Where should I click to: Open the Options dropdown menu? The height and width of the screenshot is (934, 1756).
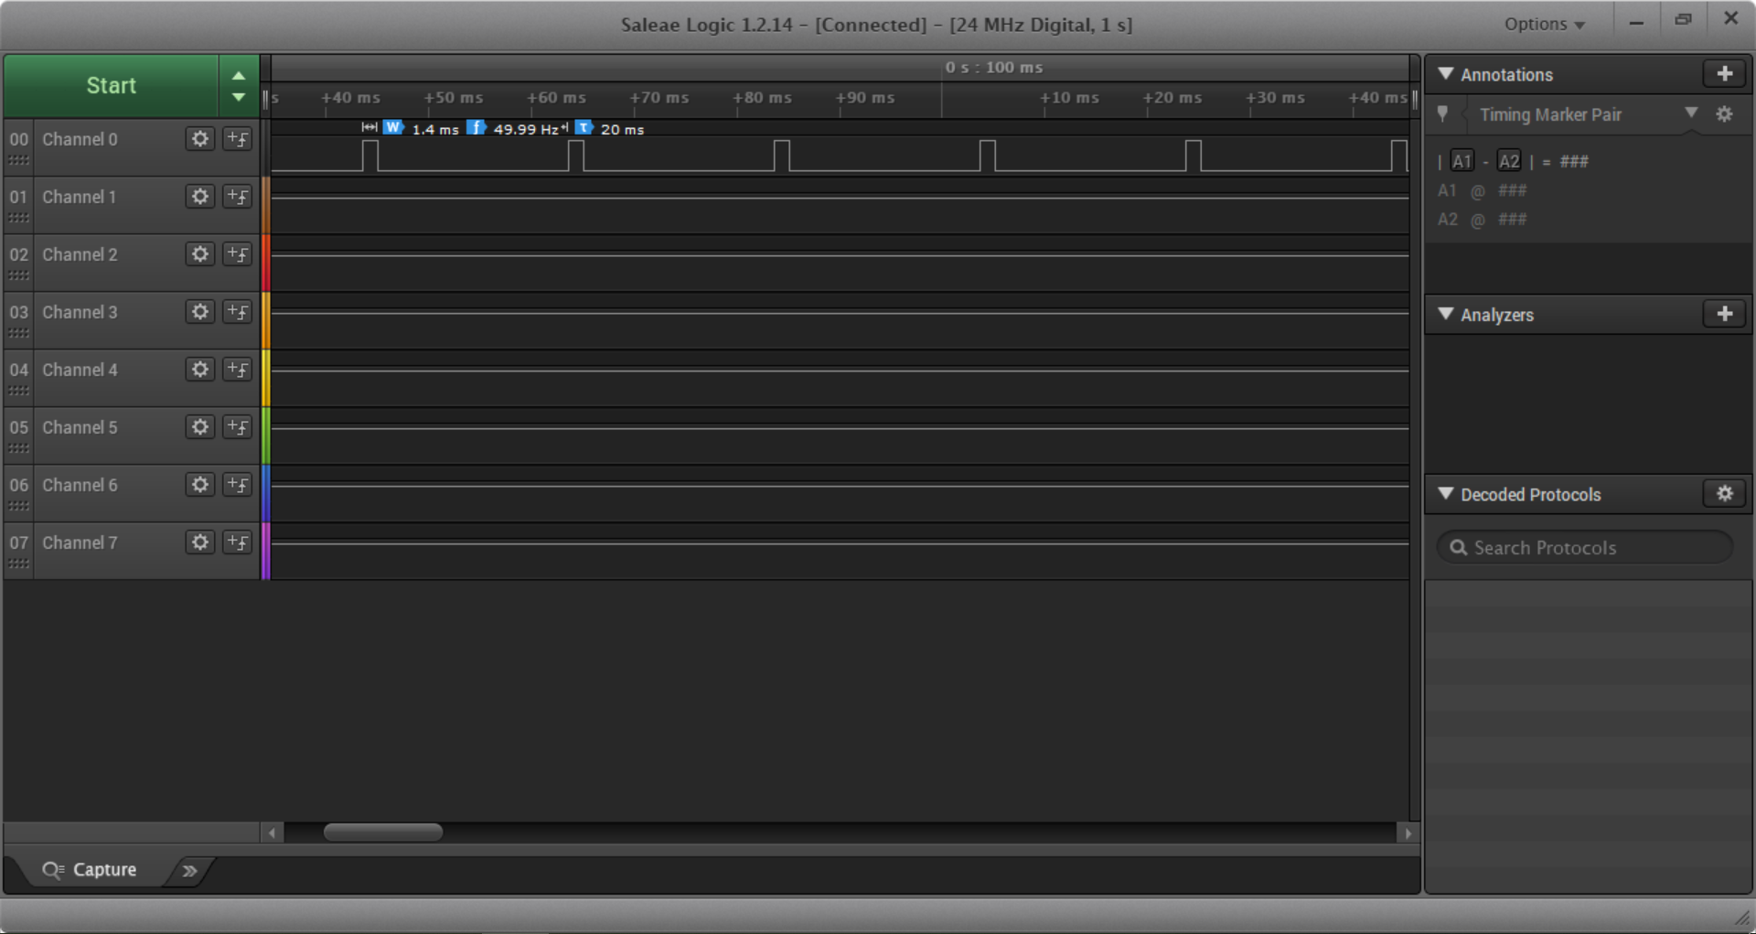click(x=1544, y=25)
